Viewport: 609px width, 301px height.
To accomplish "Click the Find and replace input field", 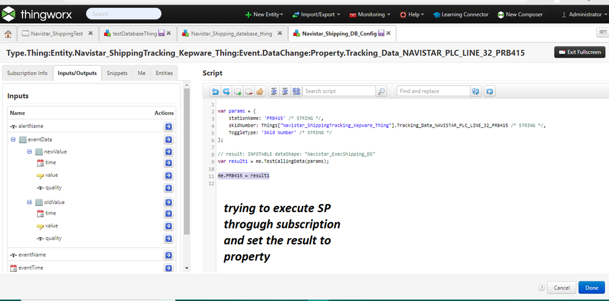I will pyautogui.click(x=433, y=91).
